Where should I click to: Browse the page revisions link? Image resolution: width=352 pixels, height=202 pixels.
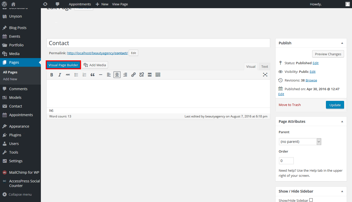(x=311, y=80)
